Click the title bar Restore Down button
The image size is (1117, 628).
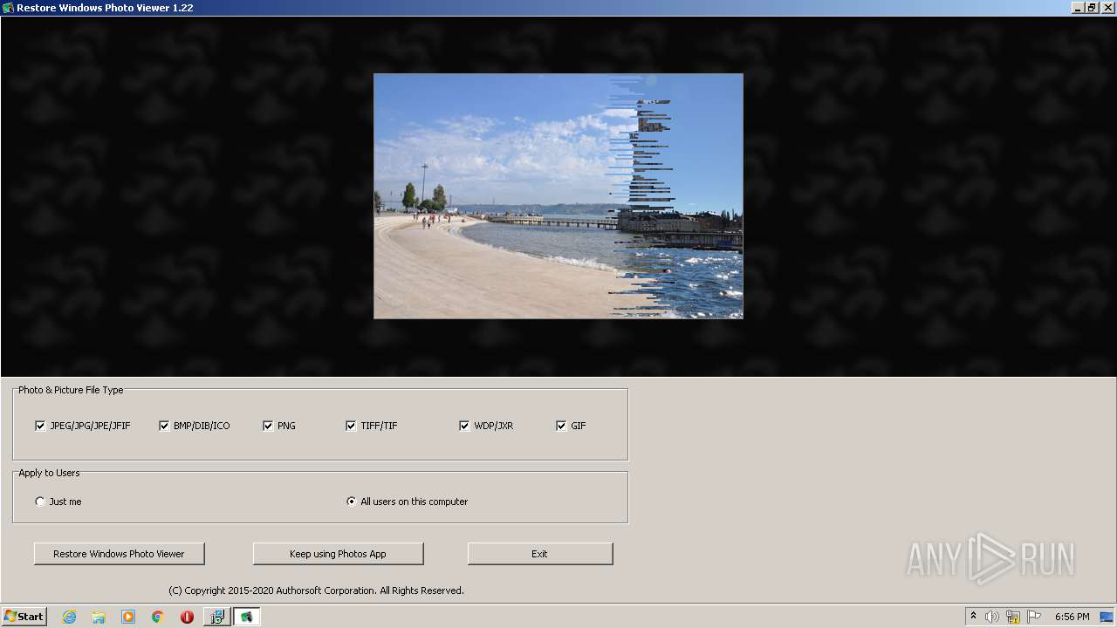(1092, 8)
